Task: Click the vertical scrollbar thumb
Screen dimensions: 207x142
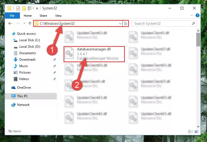Action: (198, 40)
